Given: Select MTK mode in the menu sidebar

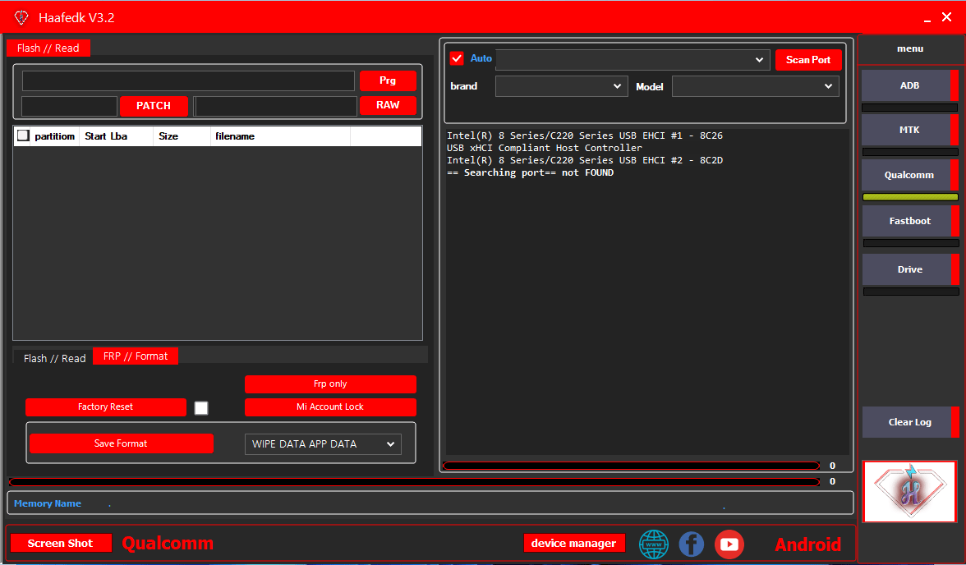Looking at the screenshot, I should (x=909, y=130).
